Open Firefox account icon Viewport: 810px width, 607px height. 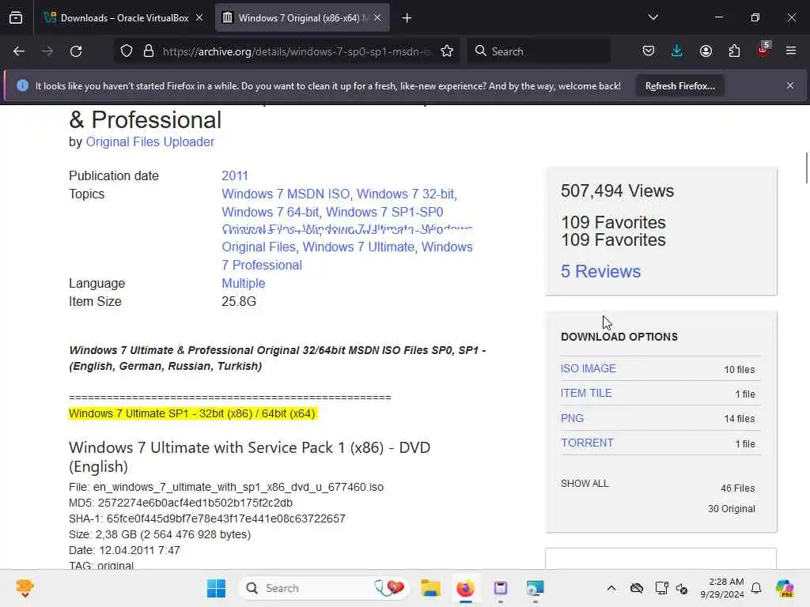point(706,51)
